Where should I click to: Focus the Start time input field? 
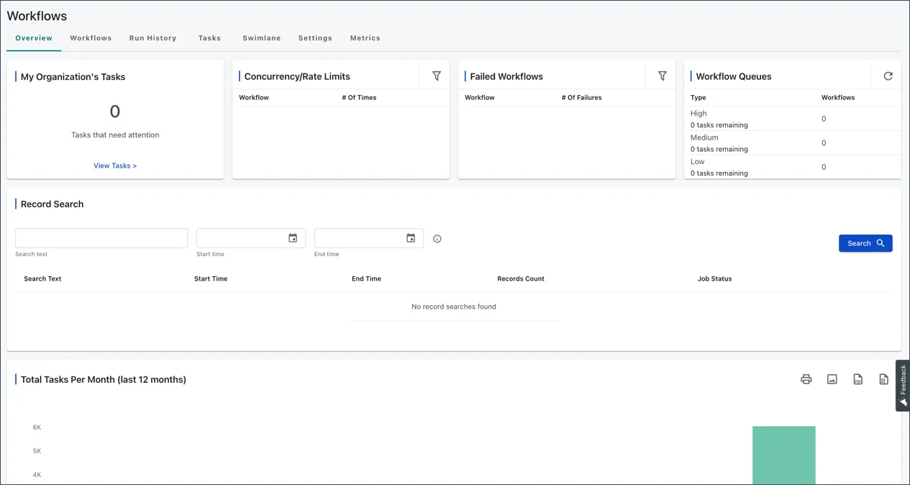point(251,238)
